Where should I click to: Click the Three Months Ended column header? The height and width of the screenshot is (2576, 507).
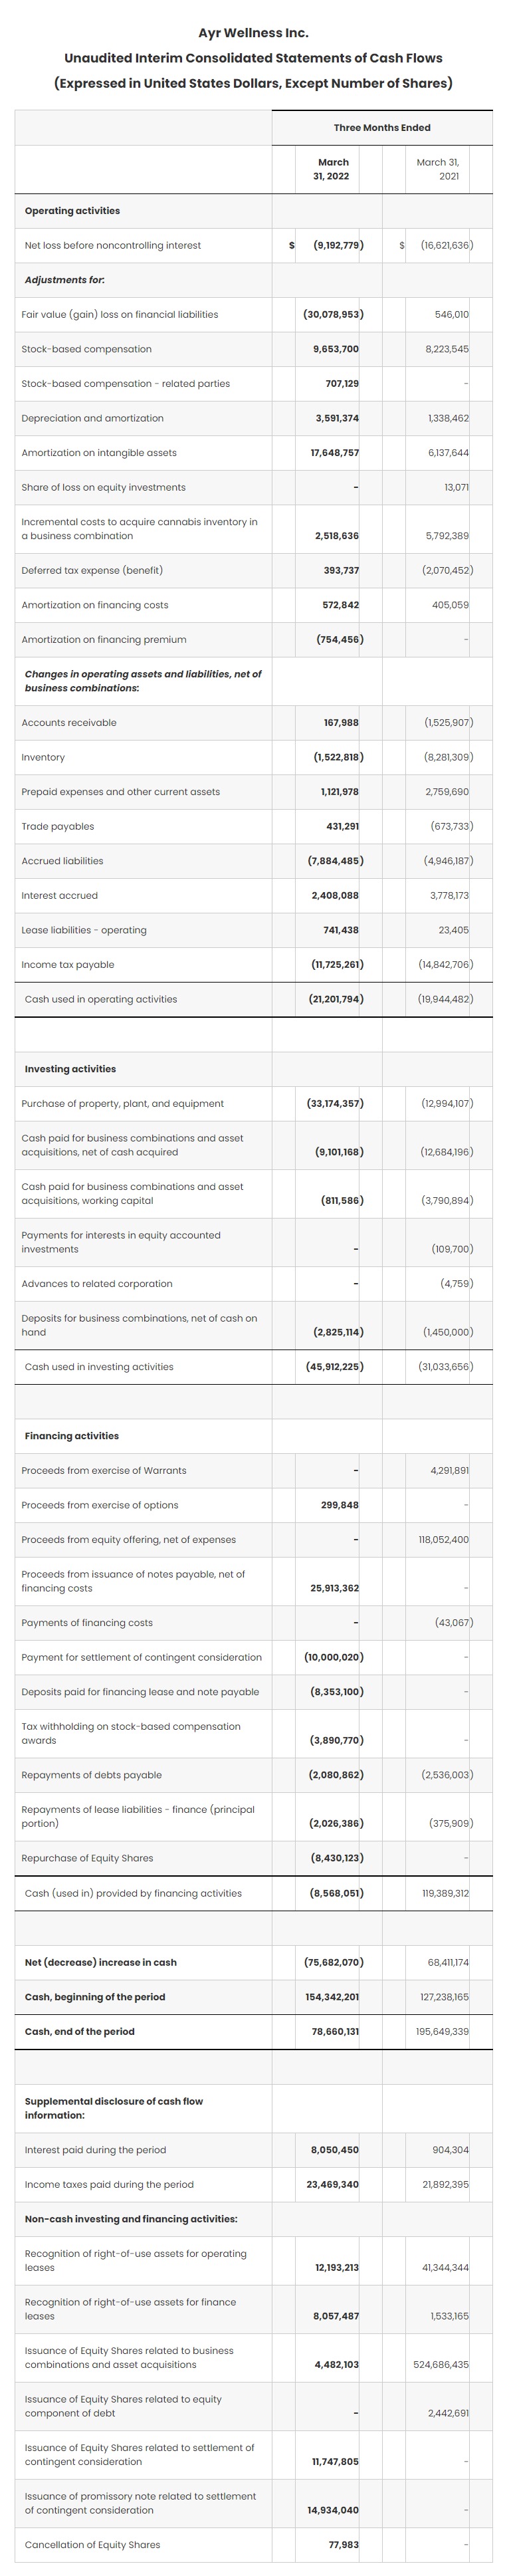381,128
